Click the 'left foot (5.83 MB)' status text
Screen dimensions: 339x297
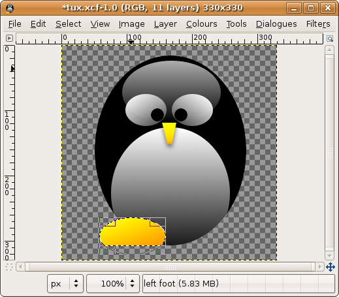click(181, 283)
